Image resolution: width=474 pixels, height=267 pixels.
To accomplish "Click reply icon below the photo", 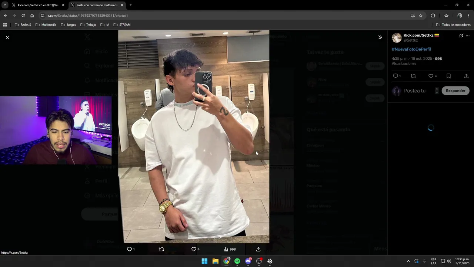I will 129,249.
